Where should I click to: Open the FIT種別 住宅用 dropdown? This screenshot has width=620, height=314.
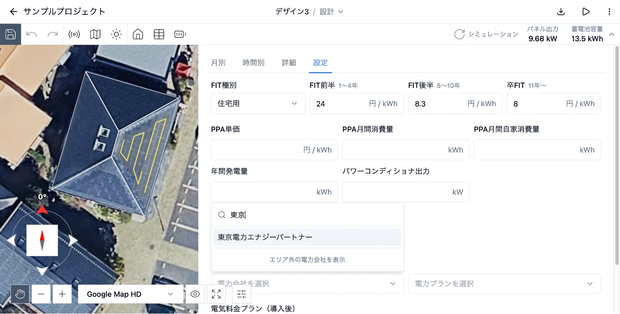258,103
